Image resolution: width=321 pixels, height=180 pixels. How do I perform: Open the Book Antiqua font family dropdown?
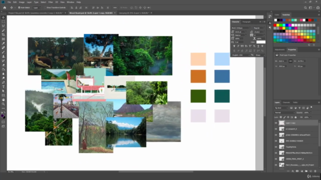pyautogui.click(x=241, y=28)
